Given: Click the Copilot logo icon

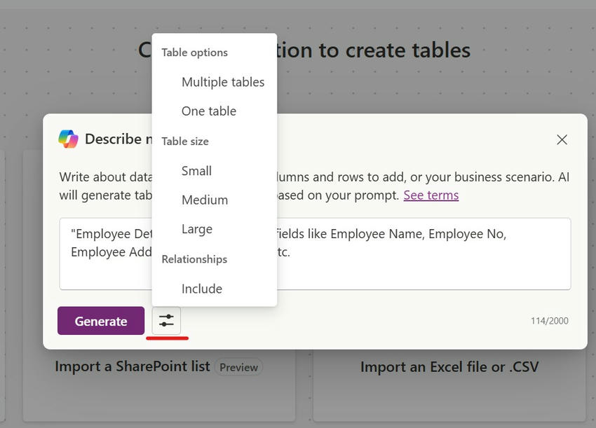Looking at the screenshot, I should pyautogui.click(x=68, y=139).
